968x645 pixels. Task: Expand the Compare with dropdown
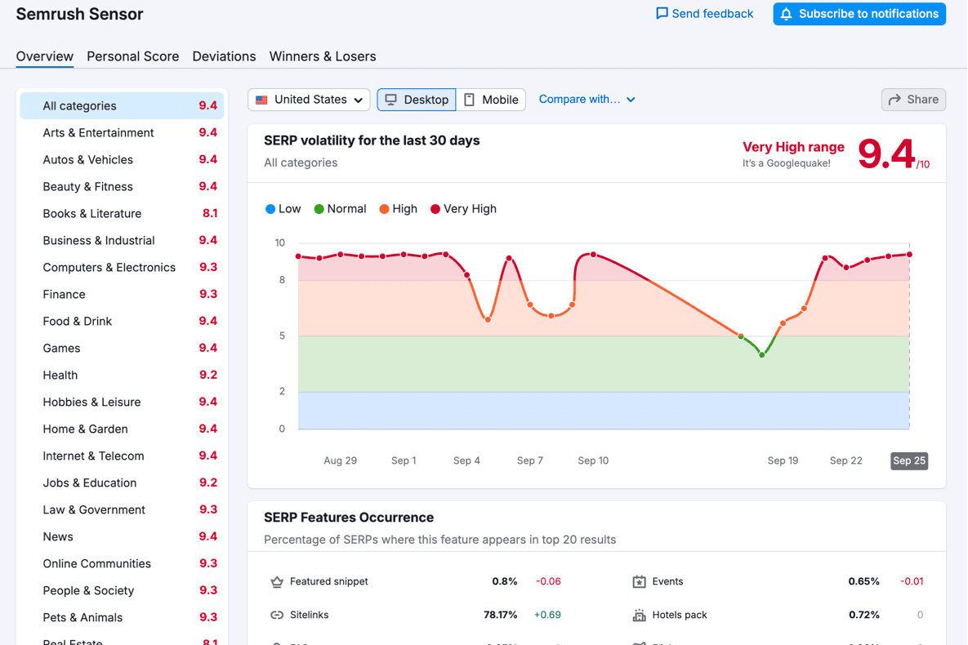[587, 100]
